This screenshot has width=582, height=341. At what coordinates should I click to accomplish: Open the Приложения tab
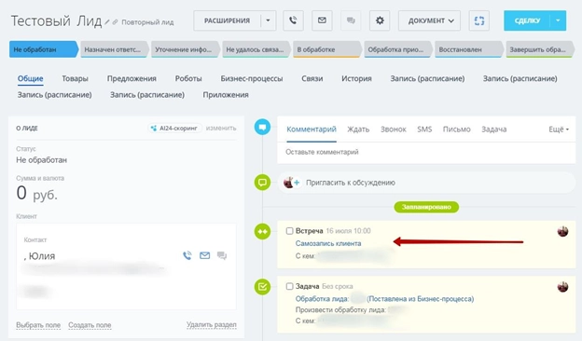pyautogui.click(x=226, y=95)
